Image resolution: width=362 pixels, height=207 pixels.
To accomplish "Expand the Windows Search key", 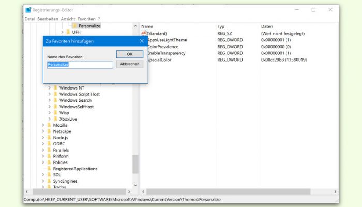I will [49, 100].
